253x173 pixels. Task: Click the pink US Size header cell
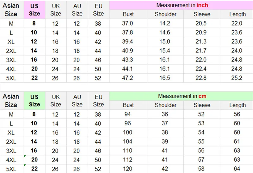(34, 10)
